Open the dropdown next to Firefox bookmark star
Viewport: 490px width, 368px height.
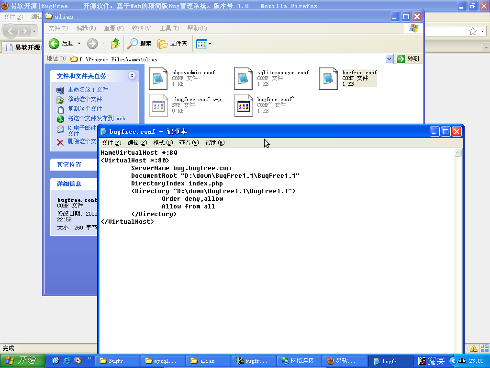click(x=482, y=31)
